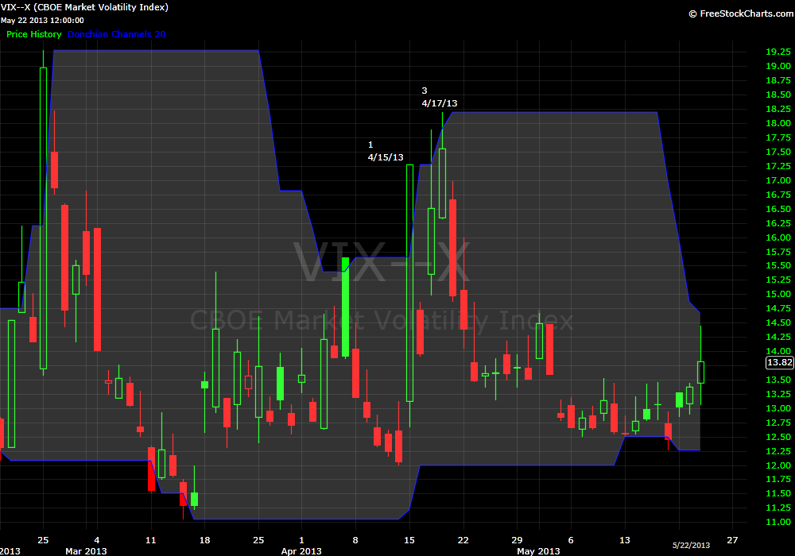The image size is (795, 556).
Task: Click the VIX--X chart title
Action: click(x=84, y=7)
